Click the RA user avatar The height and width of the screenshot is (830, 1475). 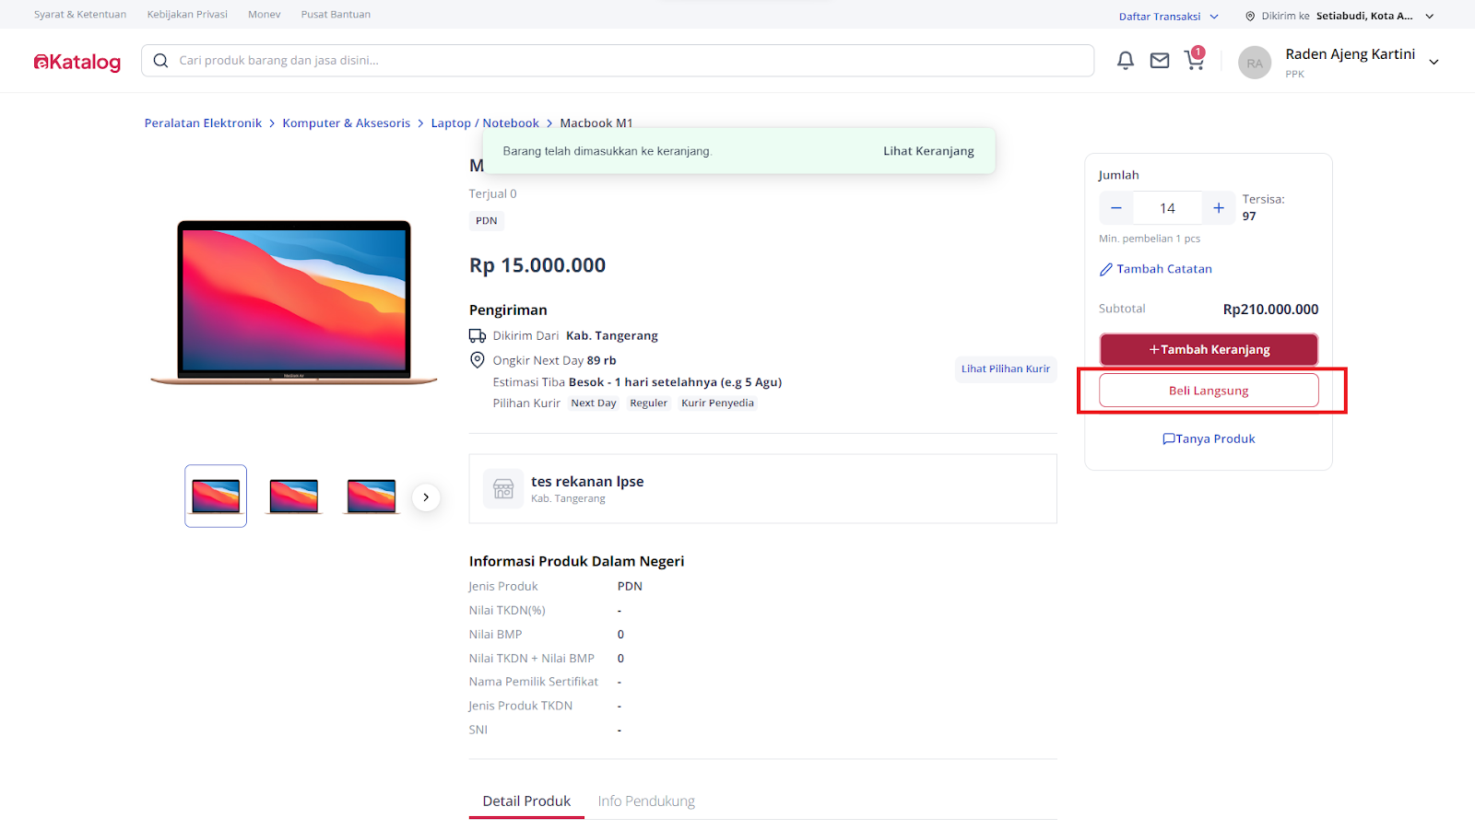tap(1254, 63)
